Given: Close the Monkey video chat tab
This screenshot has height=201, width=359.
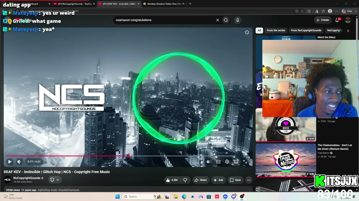Looking at the screenshot, I should (183, 4).
